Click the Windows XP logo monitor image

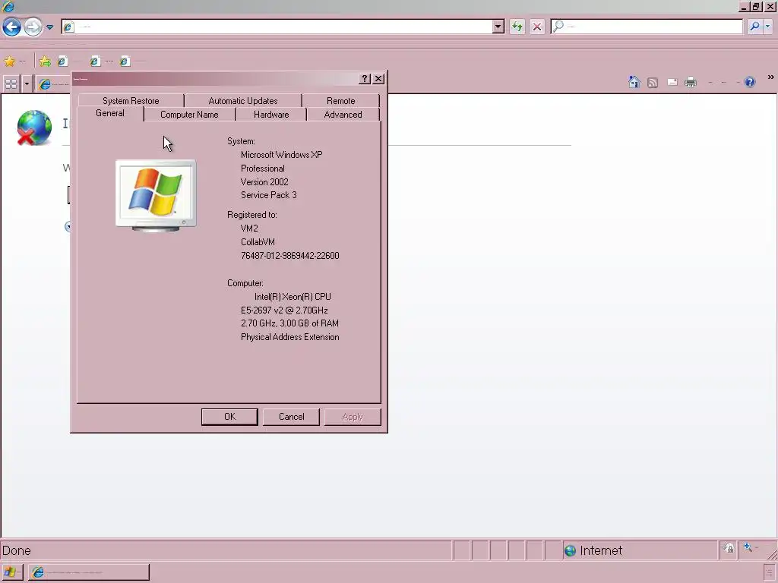(x=156, y=197)
